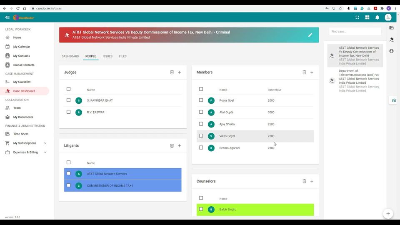
Task: Select all counselors using the header checkbox
Action: [x=201, y=197]
